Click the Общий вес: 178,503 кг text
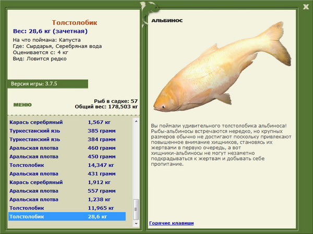The height and width of the screenshot is (234, 313). point(106,107)
